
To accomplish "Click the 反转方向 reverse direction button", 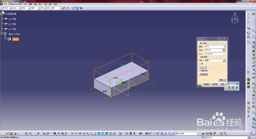I will 204,74.
